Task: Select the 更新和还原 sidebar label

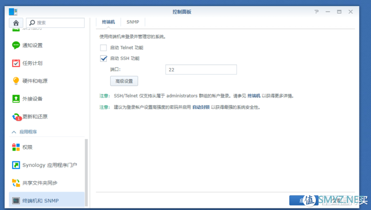Action: click(35, 117)
